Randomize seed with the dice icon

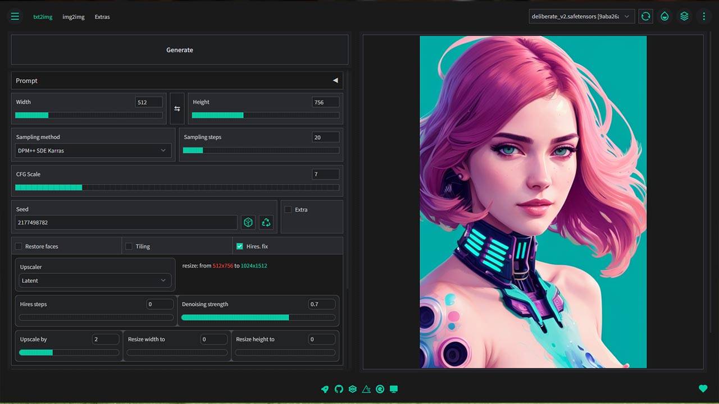click(248, 223)
